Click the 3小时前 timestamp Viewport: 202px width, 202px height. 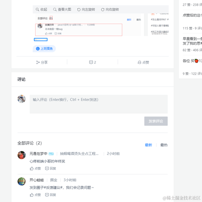(70, 180)
